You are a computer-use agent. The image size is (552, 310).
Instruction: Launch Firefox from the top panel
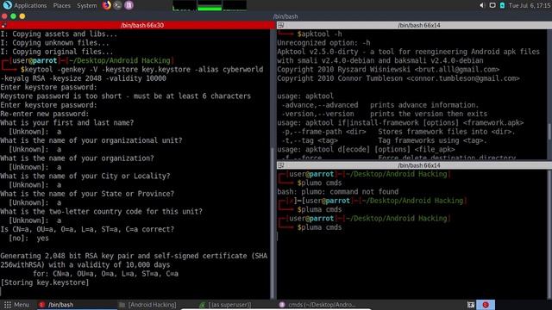coord(107,5)
